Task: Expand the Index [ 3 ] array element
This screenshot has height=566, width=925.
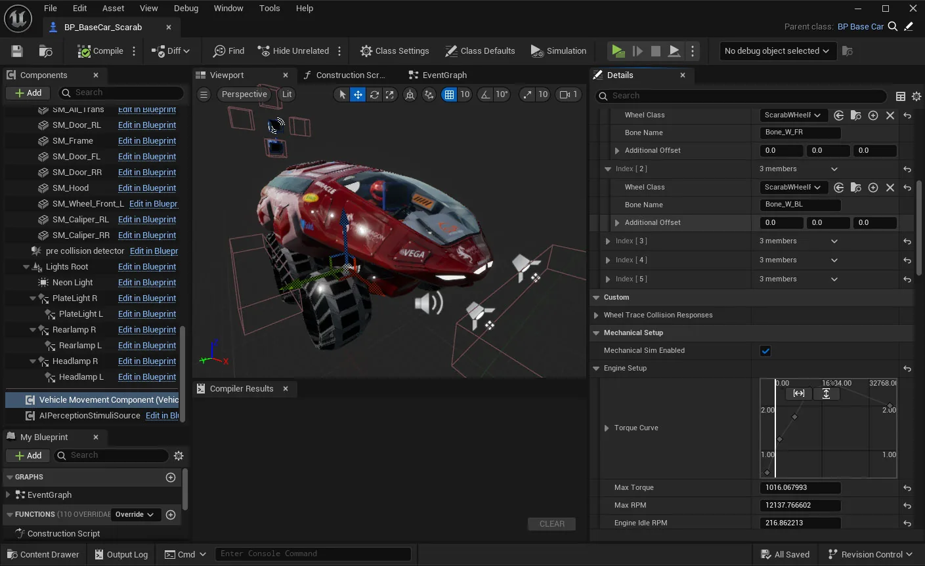Action: [x=608, y=241]
